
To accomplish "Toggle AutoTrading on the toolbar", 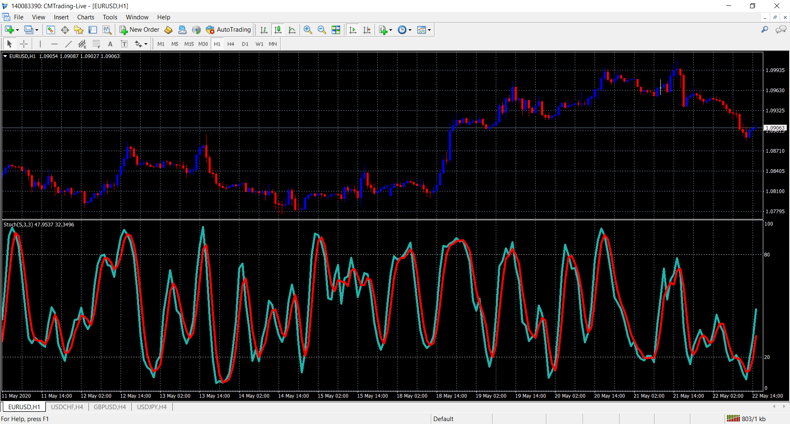I will tap(228, 30).
